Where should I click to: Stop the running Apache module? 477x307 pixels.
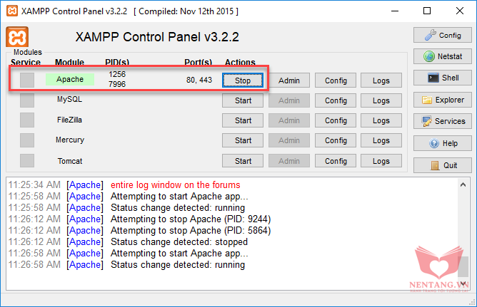pos(243,80)
